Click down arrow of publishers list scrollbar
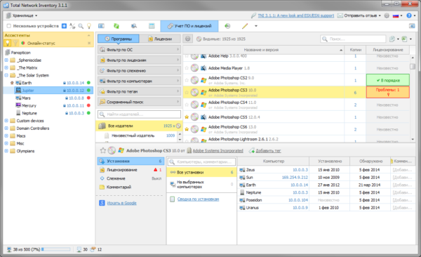The width and height of the screenshot is (421, 257). click(x=180, y=139)
